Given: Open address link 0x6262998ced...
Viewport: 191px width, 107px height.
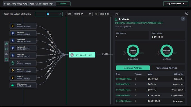Looking at the screenshot, I should click(x=124, y=101).
